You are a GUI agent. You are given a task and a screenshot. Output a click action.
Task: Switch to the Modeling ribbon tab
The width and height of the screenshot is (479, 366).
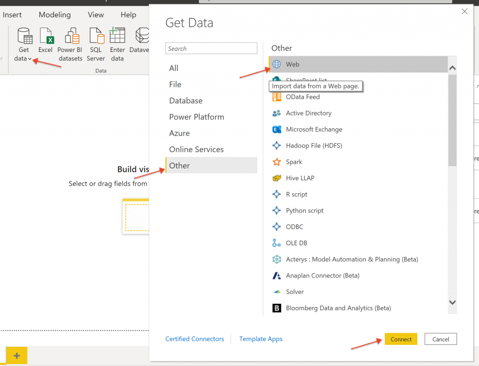pos(55,15)
